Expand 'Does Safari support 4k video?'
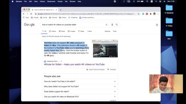This screenshot has height=104, width=186. click(x=80, y=92)
